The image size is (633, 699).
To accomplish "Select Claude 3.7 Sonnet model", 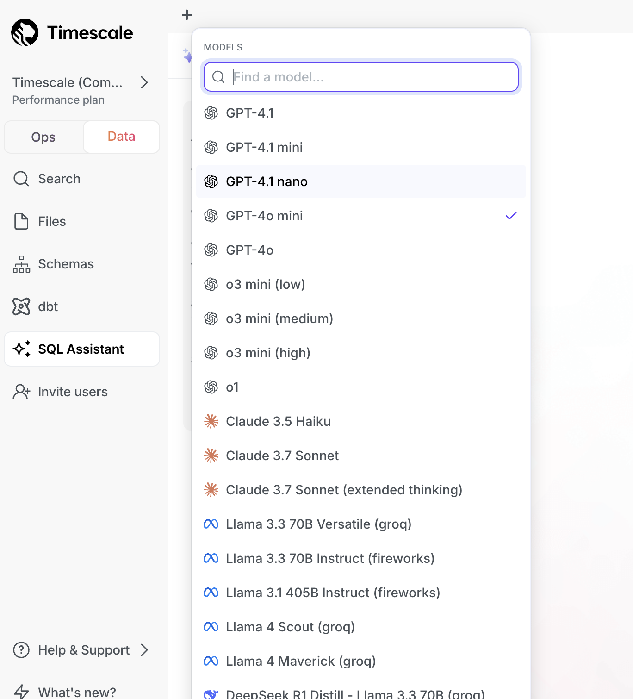I will click(361, 456).
